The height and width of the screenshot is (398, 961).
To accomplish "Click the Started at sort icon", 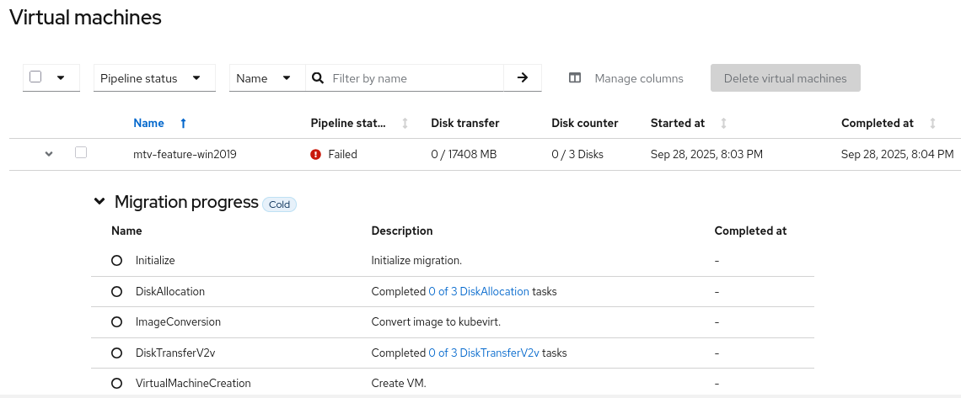I will (723, 124).
